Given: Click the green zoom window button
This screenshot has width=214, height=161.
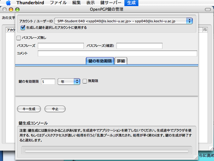Looking at the screenshot, I should click(x=17, y=9).
